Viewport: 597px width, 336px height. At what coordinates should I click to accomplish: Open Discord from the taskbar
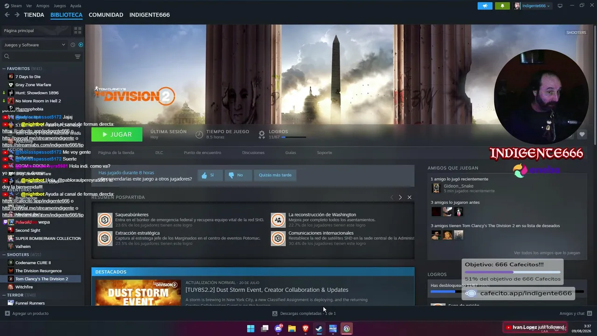(278, 329)
